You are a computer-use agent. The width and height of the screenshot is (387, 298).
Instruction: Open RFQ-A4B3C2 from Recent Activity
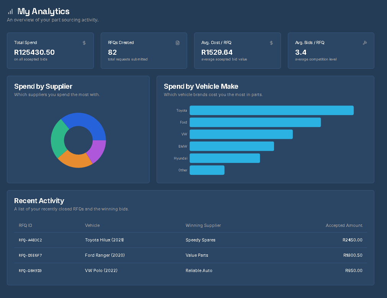[30, 240]
